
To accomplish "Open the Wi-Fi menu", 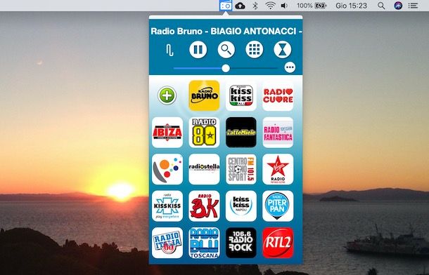I will click(x=270, y=6).
